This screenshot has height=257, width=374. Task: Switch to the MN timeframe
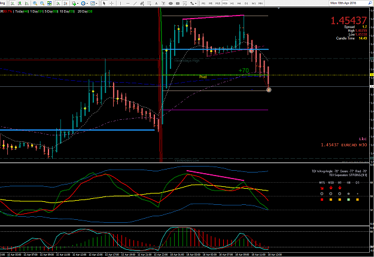click(x=261, y=4)
